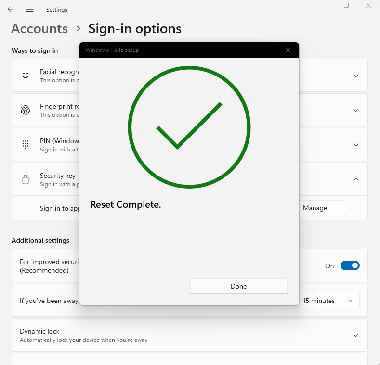Click the Security key row label
The image size is (380, 365).
[58, 176]
